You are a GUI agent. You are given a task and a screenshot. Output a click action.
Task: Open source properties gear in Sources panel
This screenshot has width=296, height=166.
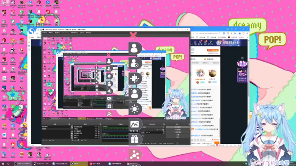coord(78,140)
